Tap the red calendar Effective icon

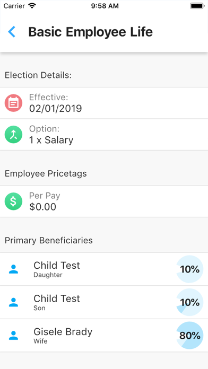point(13,103)
